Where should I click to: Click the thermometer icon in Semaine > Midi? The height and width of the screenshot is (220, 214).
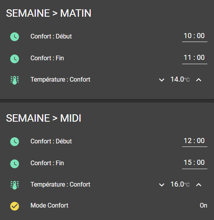(15, 185)
